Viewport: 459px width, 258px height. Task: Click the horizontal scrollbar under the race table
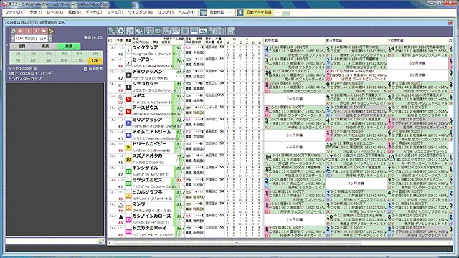tap(237, 243)
